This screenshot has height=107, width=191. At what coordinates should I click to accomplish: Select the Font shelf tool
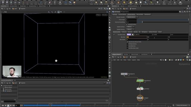55,3
